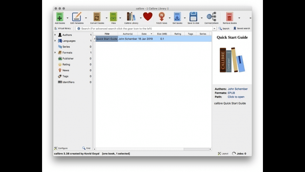The image size is (305, 172).
Task: Open the search history dropdown
Action: pyautogui.click(x=214, y=28)
